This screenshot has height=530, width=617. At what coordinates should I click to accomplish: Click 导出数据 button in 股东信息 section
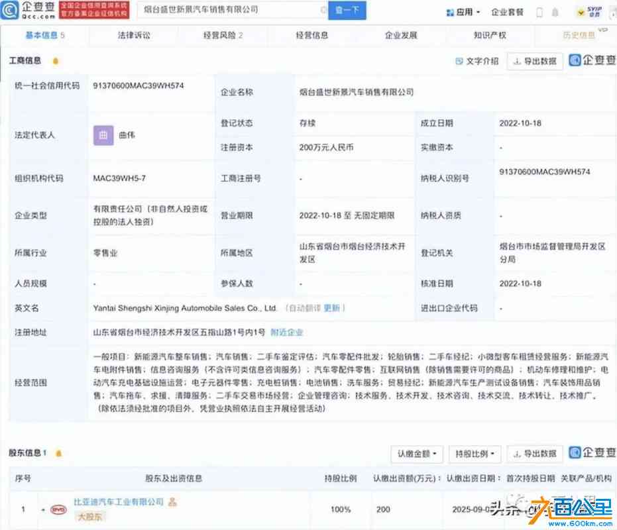pyautogui.click(x=535, y=454)
